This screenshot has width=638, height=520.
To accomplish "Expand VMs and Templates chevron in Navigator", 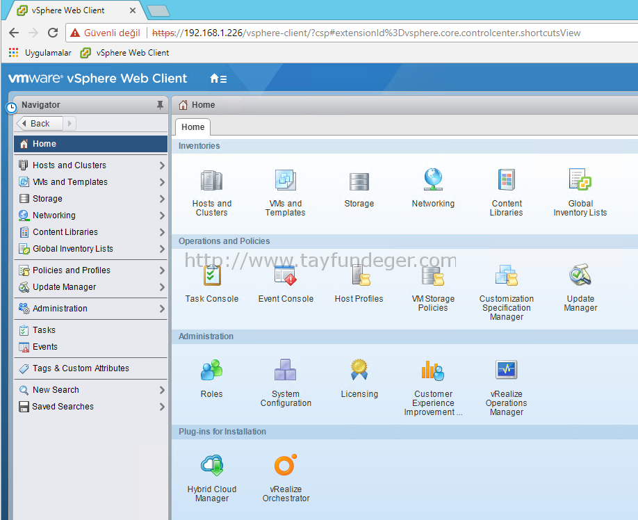I will [162, 182].
